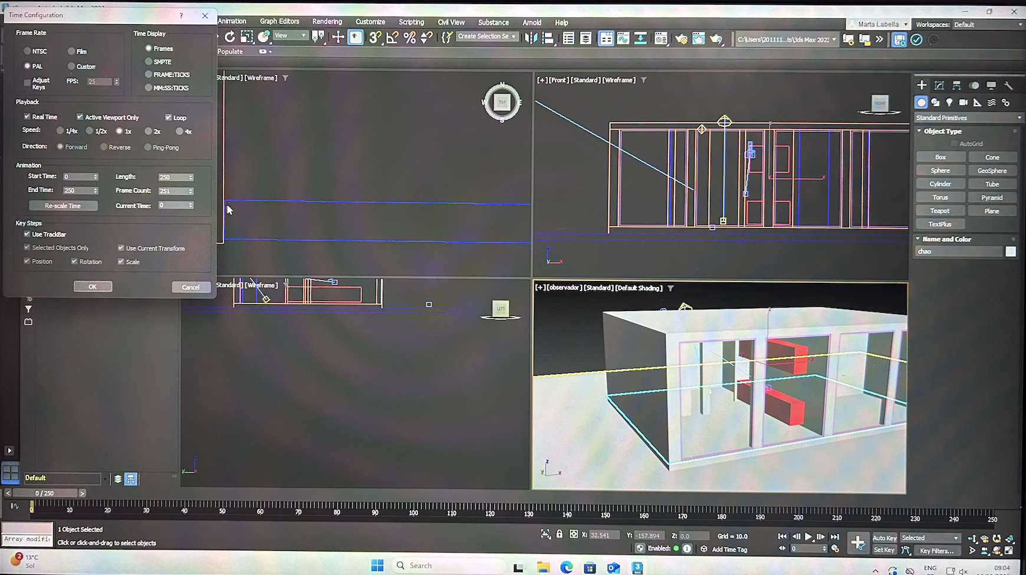The width and height of the screenshot is (1026, 575).
Task: Click the Angle Snap toggle icon
Action: [x=392, y=38]
